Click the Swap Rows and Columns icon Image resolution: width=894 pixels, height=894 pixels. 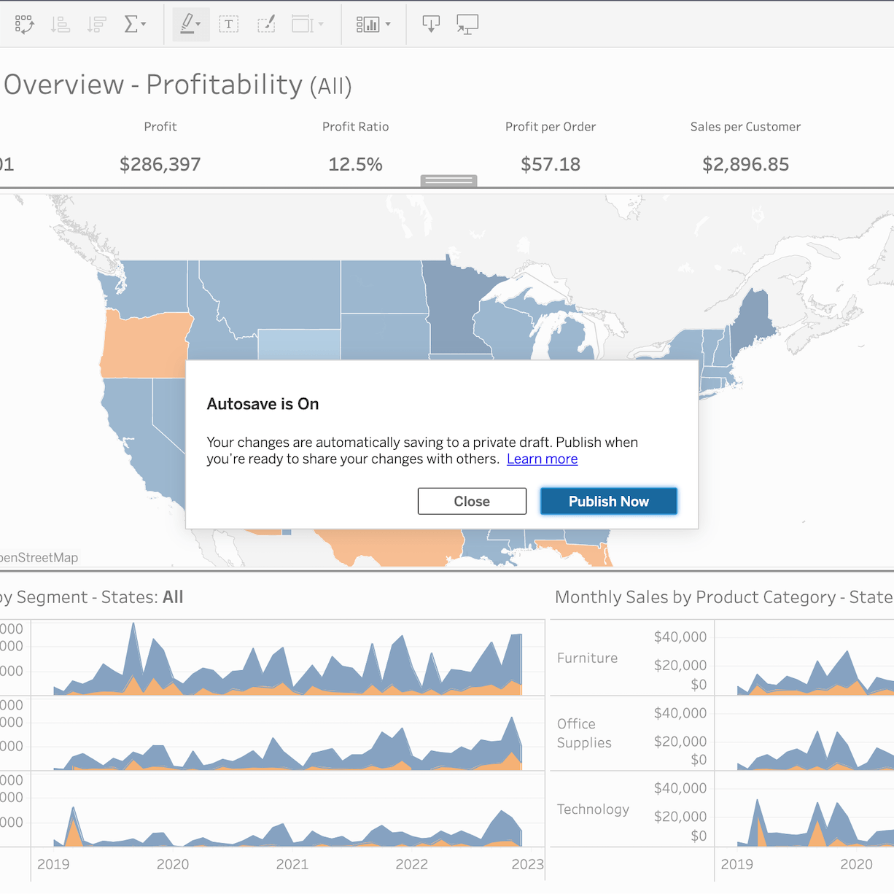tap(24, 25)
